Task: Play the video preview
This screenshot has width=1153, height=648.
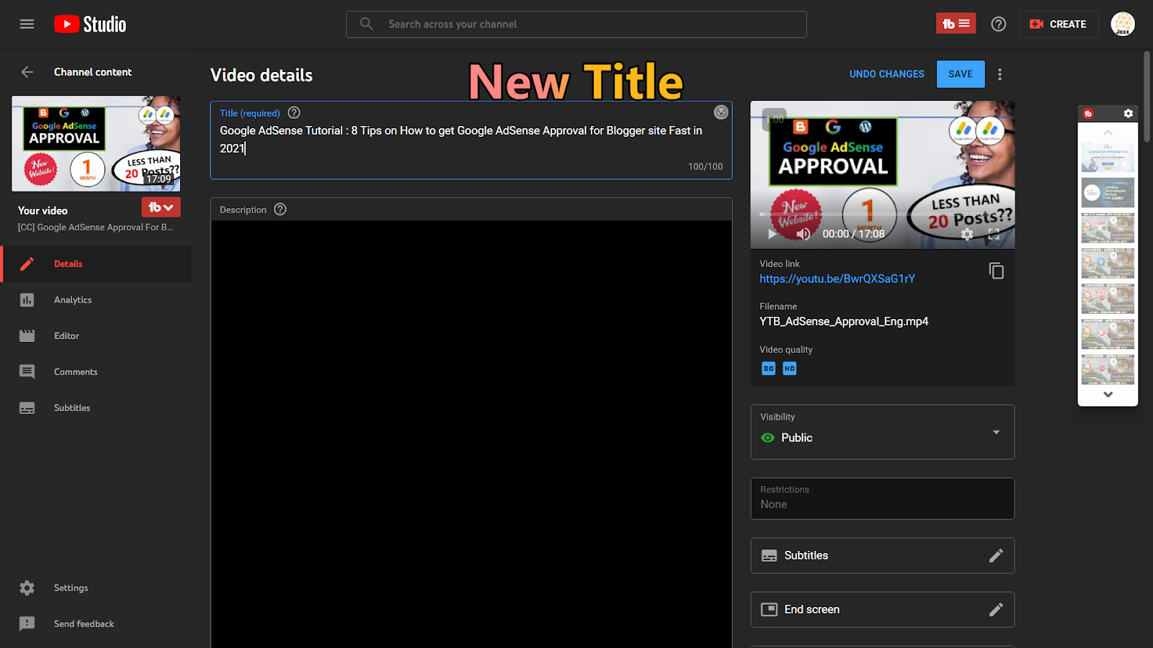Action: (773, 234)
